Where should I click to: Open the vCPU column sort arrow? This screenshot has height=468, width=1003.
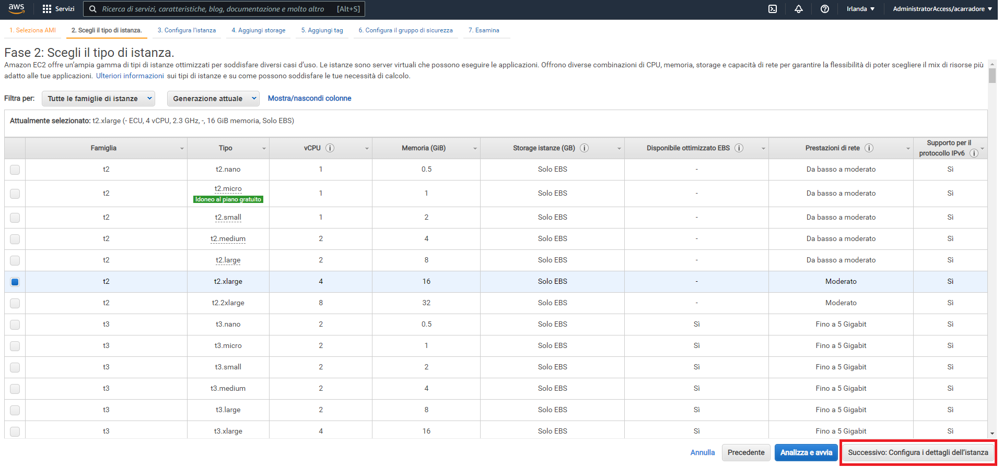[x=367, y=149]
